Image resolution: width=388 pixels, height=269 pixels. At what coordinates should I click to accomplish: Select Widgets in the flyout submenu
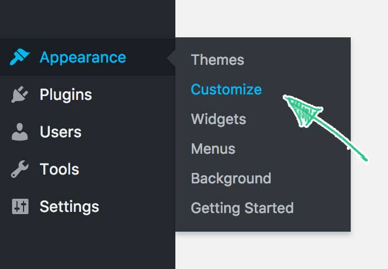[x=219, y=119]
